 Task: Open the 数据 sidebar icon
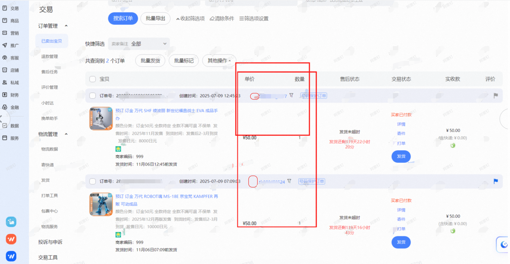[5, 126]
